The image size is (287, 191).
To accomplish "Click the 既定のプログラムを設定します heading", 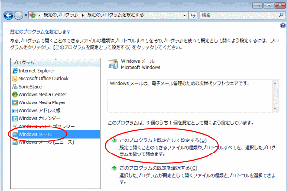I will 40,32.
